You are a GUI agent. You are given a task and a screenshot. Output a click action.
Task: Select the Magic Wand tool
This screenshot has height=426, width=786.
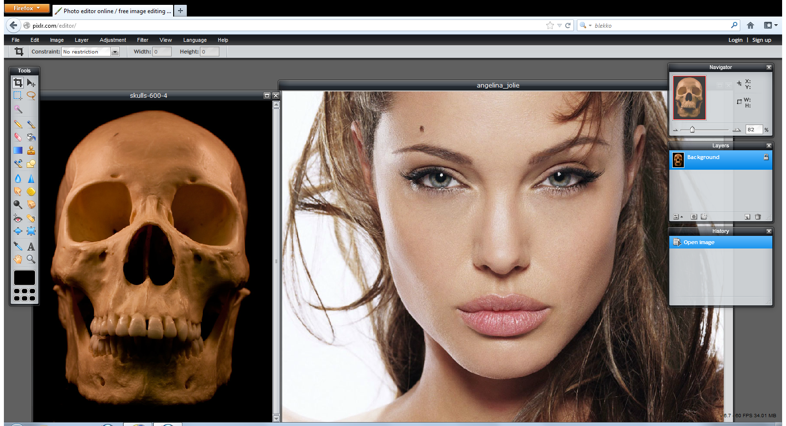(18, 109)
